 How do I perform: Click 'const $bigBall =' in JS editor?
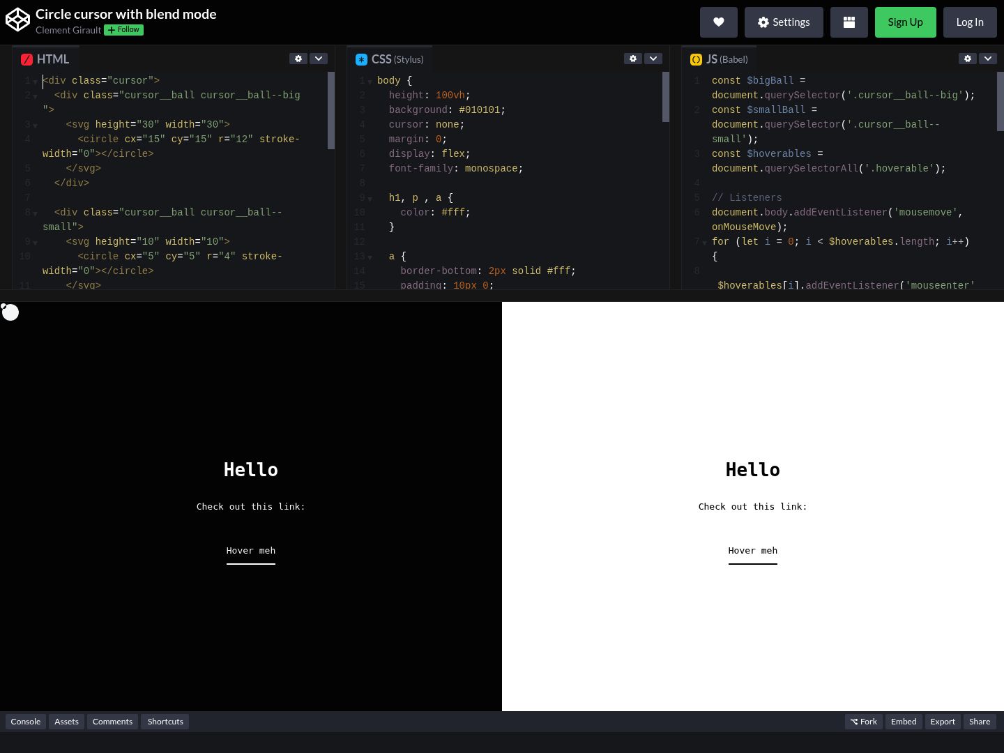[x=759, y=81]
